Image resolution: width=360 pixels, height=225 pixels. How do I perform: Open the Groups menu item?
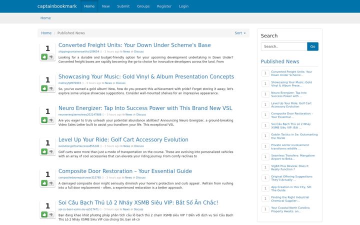pyautogui.click(x=143, y=6)
